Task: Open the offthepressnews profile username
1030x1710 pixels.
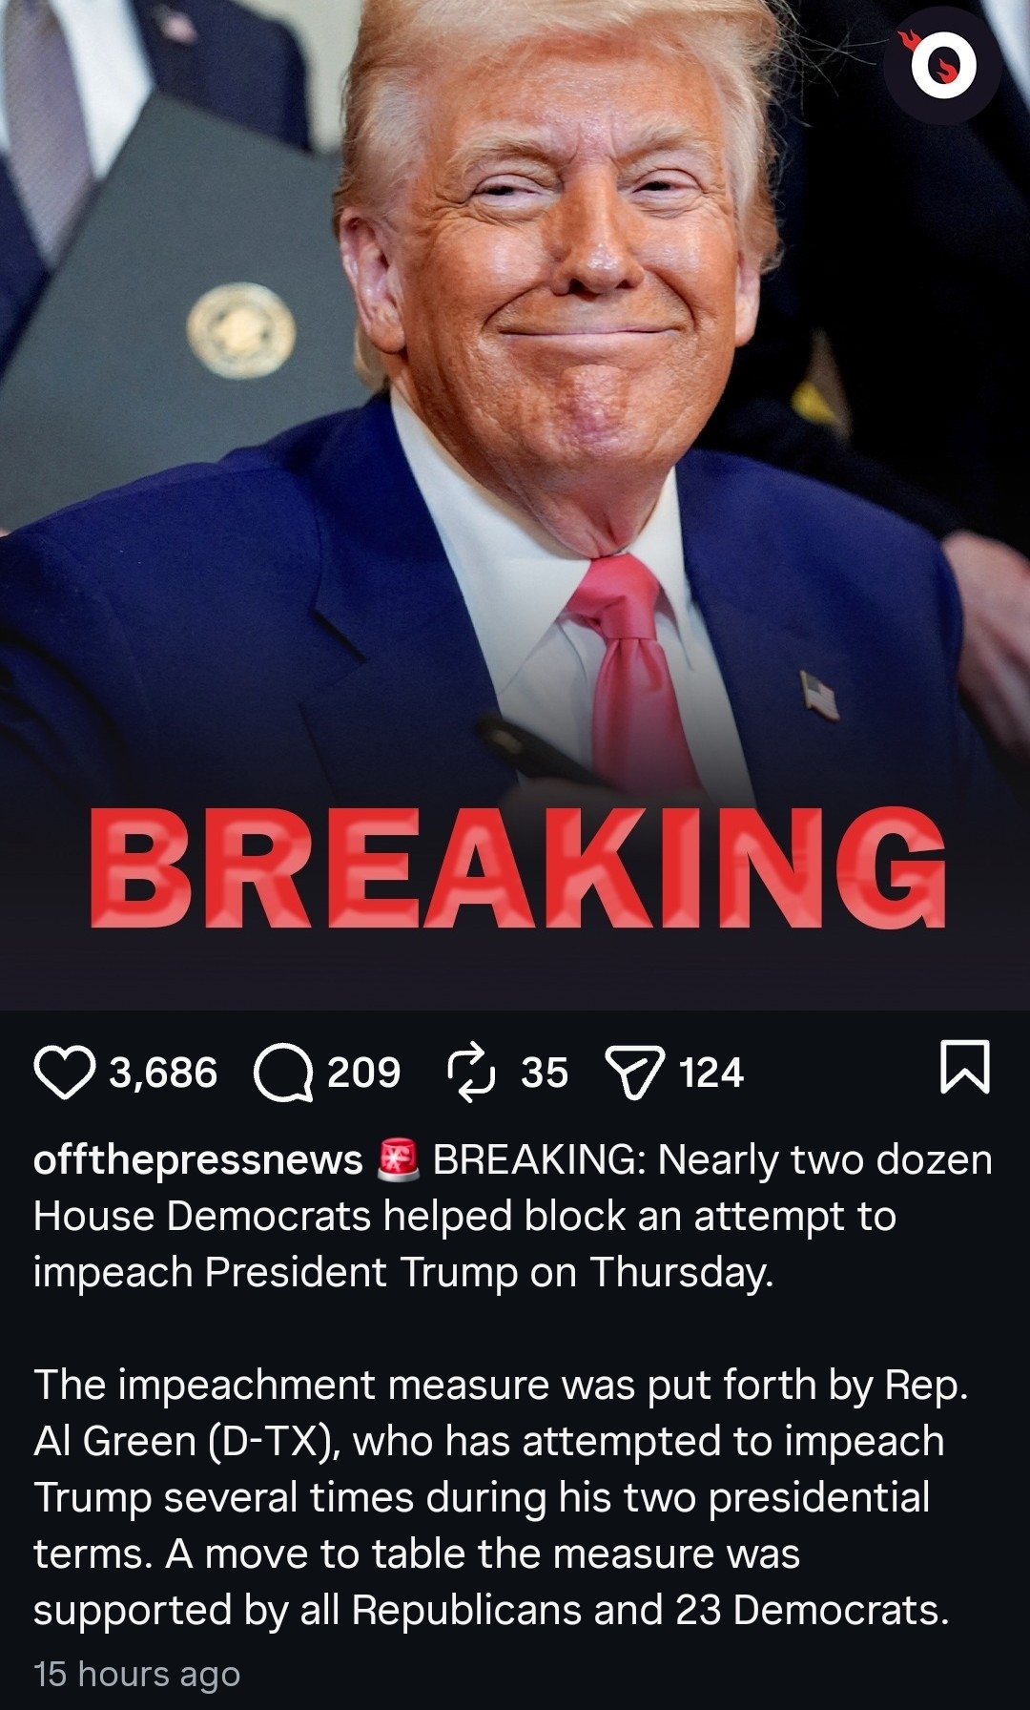Action: pos(198,1159)
